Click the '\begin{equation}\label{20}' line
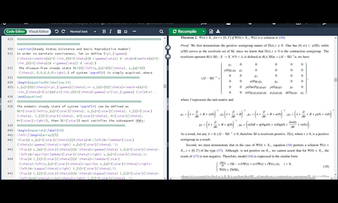The height and width of the screenshot is (203, 338). pyautogui.click(x=40, y=130)
